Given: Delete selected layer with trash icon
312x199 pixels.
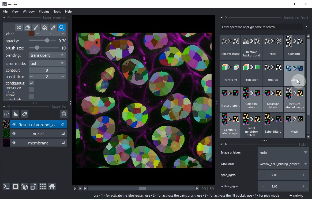Looking at the screenshot, I should [x=63, y=114].
